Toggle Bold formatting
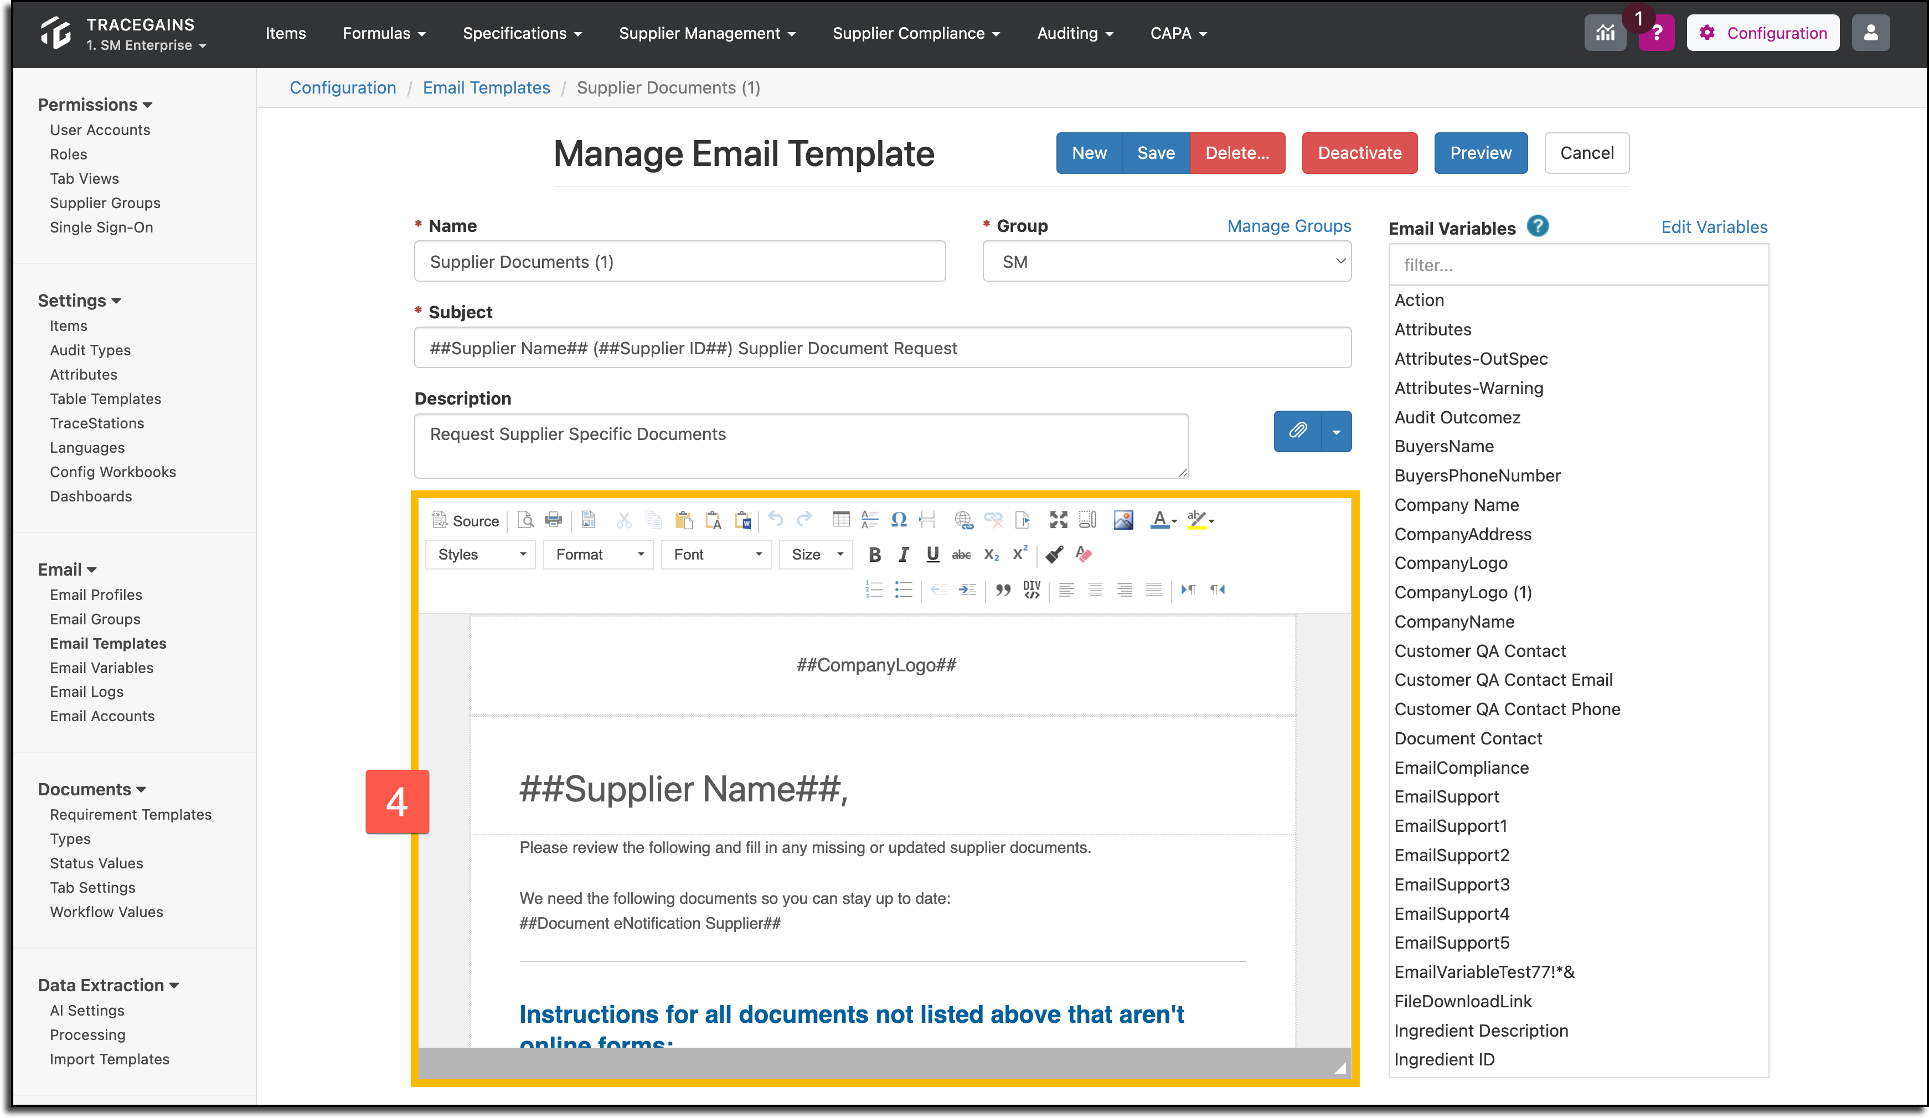1929x1118 pixels. [874, 555]
